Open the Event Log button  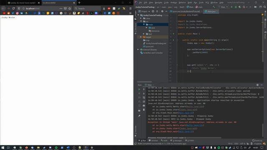[x=257, y=141]
